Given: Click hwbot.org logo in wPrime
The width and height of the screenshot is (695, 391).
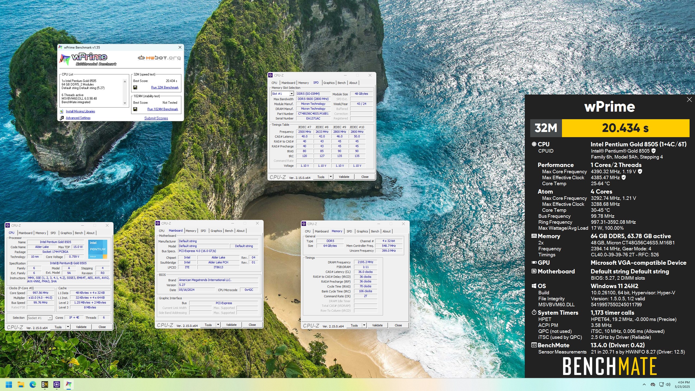Looking at the screenshot, I should coord(159,58).
